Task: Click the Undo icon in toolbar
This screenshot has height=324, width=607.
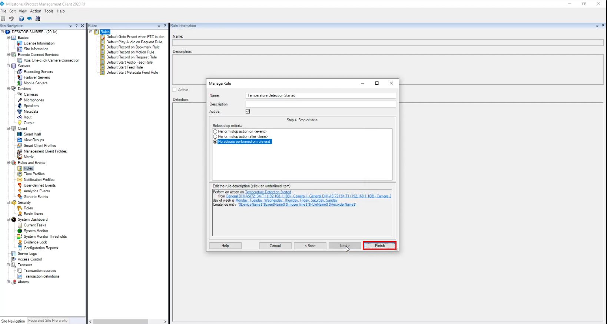Action: (x=11, y=19)
